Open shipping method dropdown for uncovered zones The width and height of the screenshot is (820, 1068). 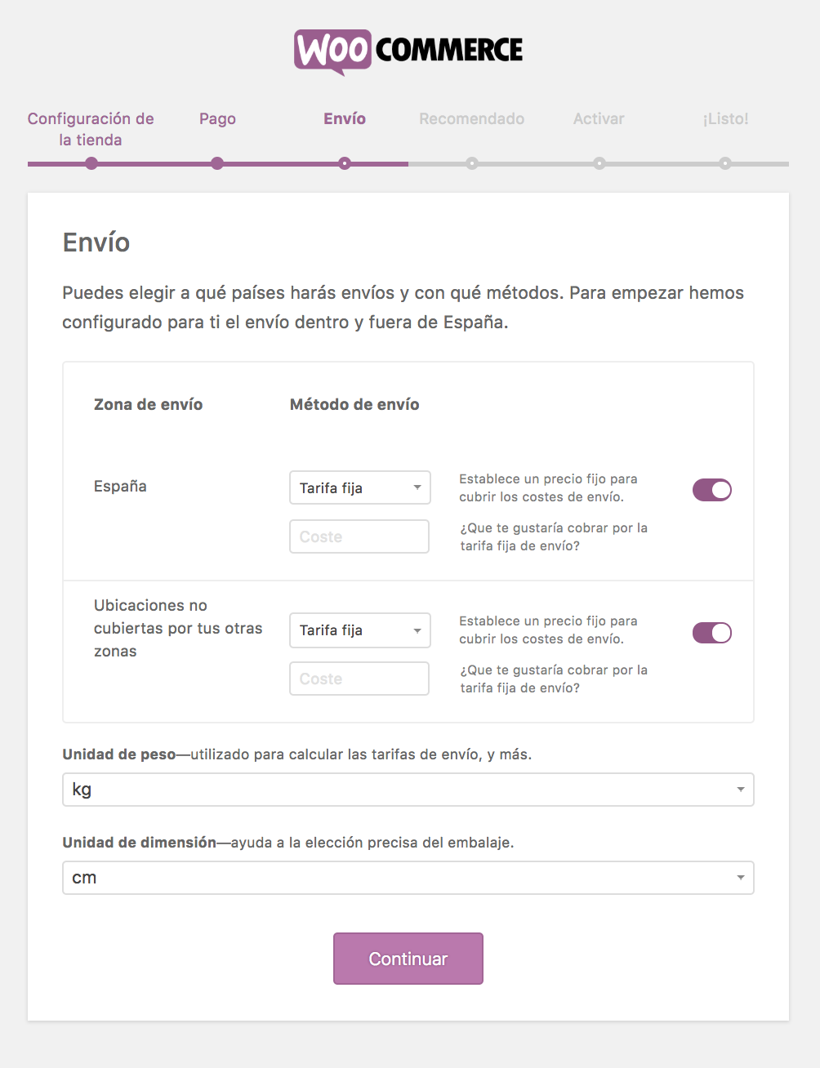coord(359,630)
